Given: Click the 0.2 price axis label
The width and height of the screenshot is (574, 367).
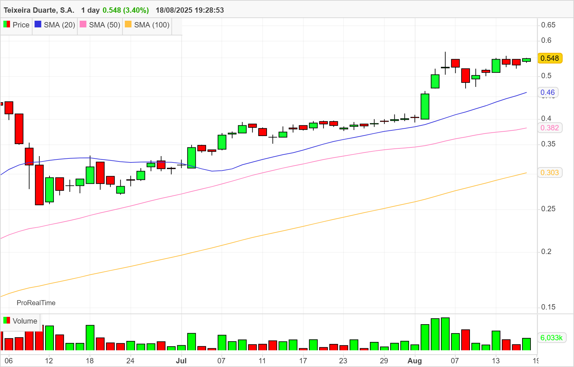Looking at the screenshot, I should [546, 252].
